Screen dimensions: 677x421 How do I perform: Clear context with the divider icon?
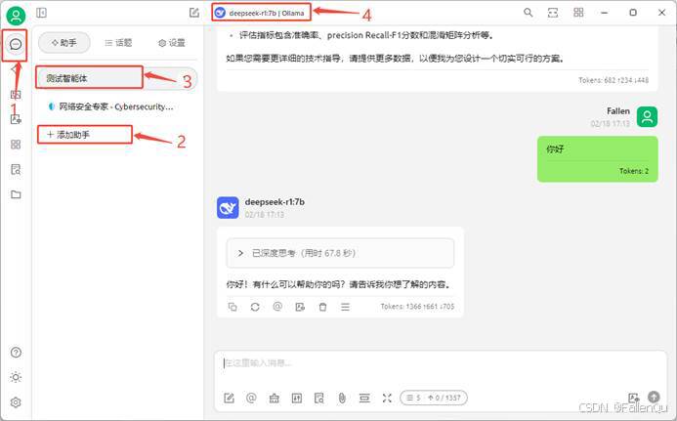pos(364,399)
